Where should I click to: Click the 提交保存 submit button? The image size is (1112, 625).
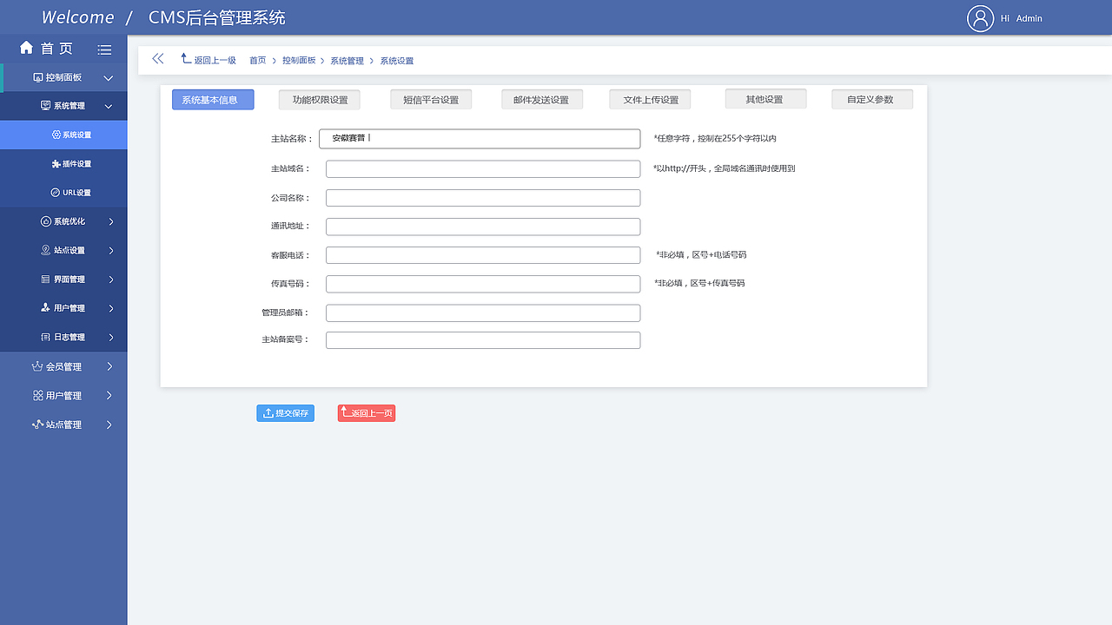(285, 413)
